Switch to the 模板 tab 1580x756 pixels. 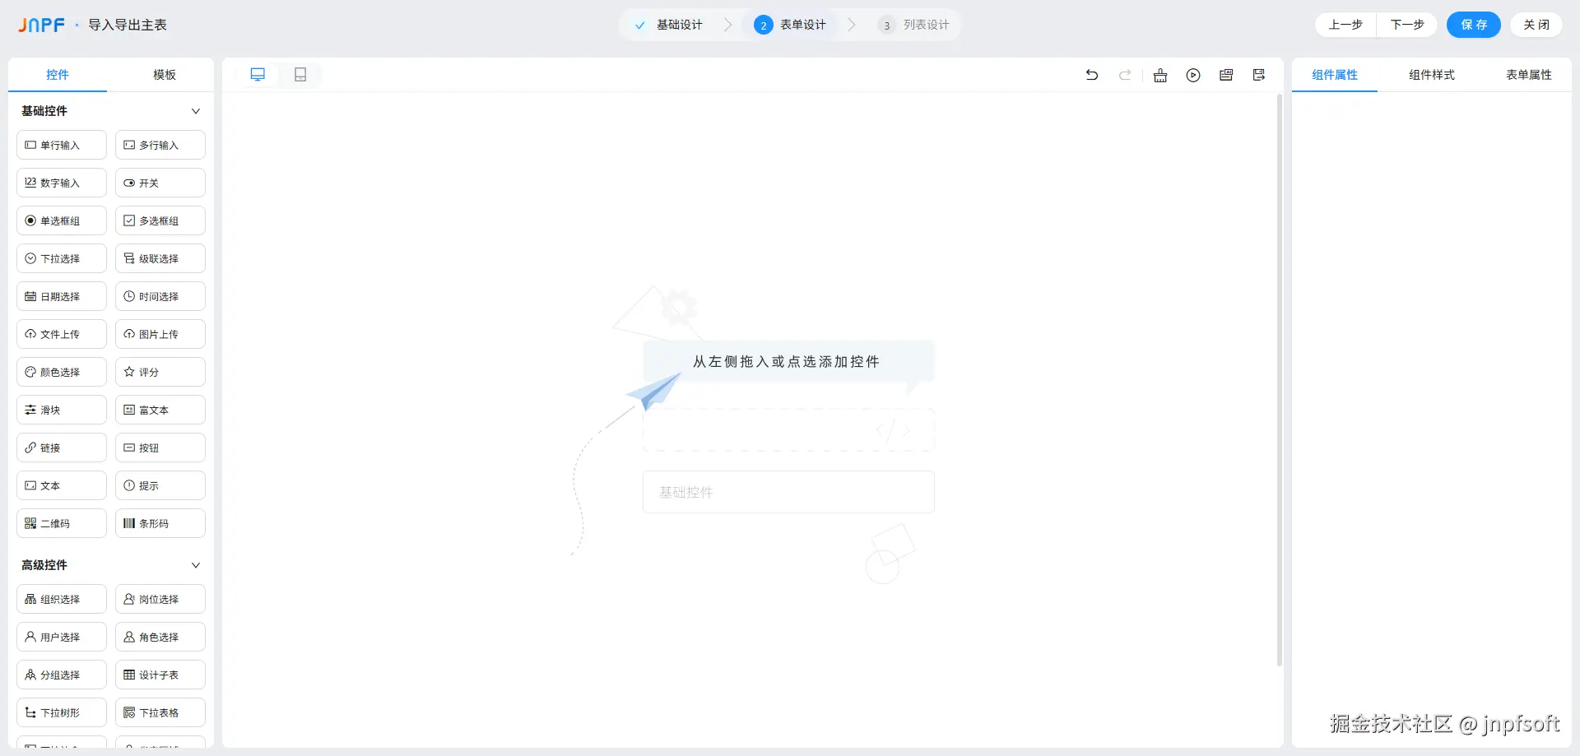165,75
